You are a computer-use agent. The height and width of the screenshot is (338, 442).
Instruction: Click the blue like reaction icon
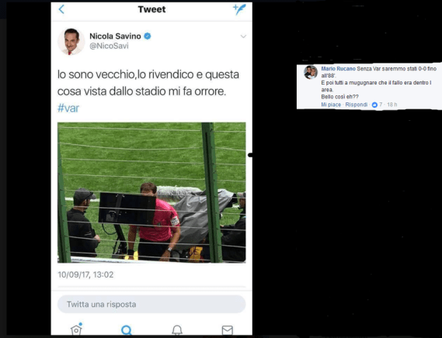[x=374, y=105]
